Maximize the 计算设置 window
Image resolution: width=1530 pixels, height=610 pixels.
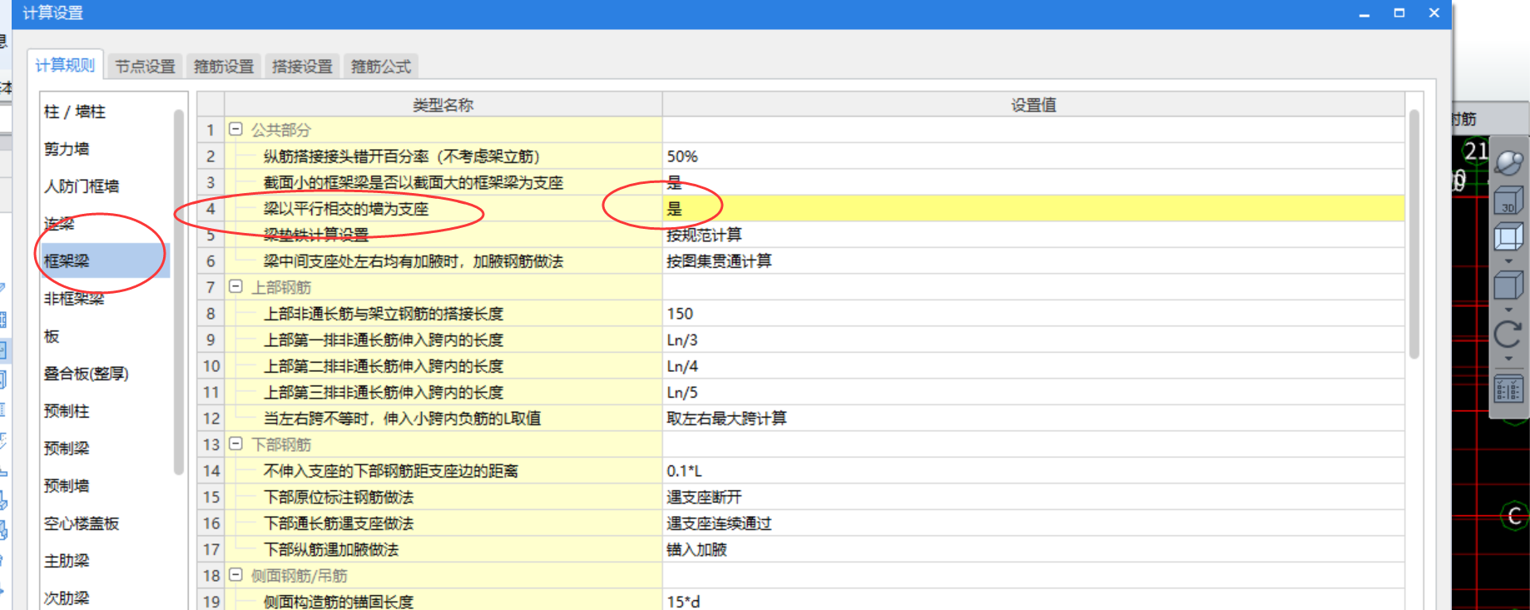(1399, 13)
